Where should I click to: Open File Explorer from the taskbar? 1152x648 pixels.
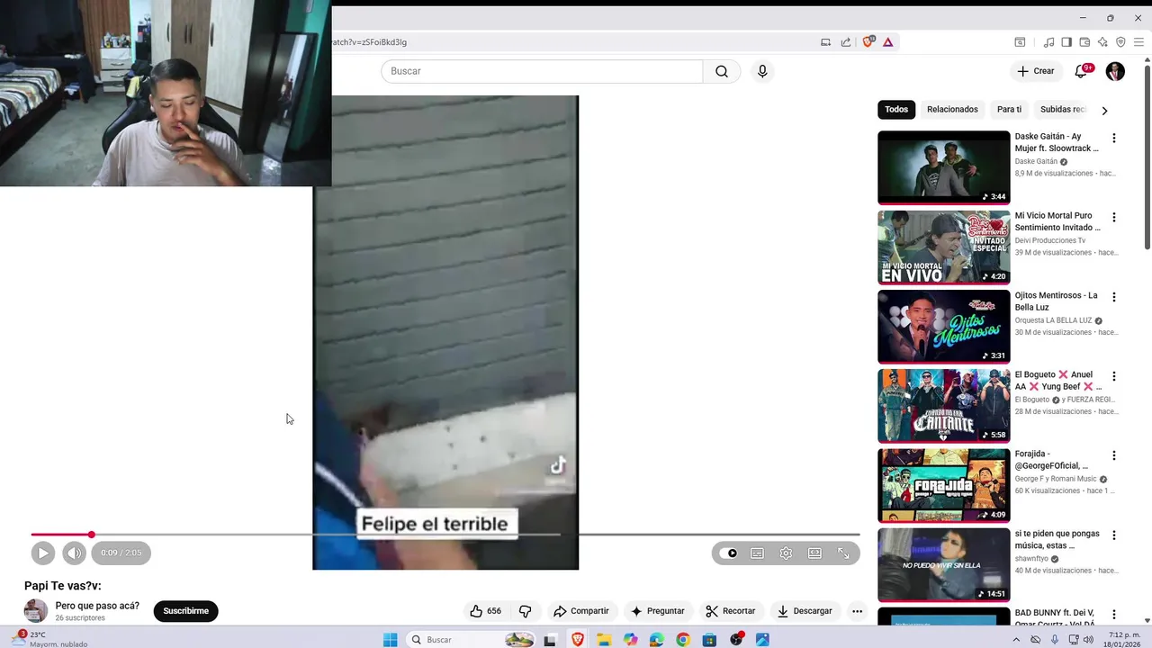[x=604, y=640]
